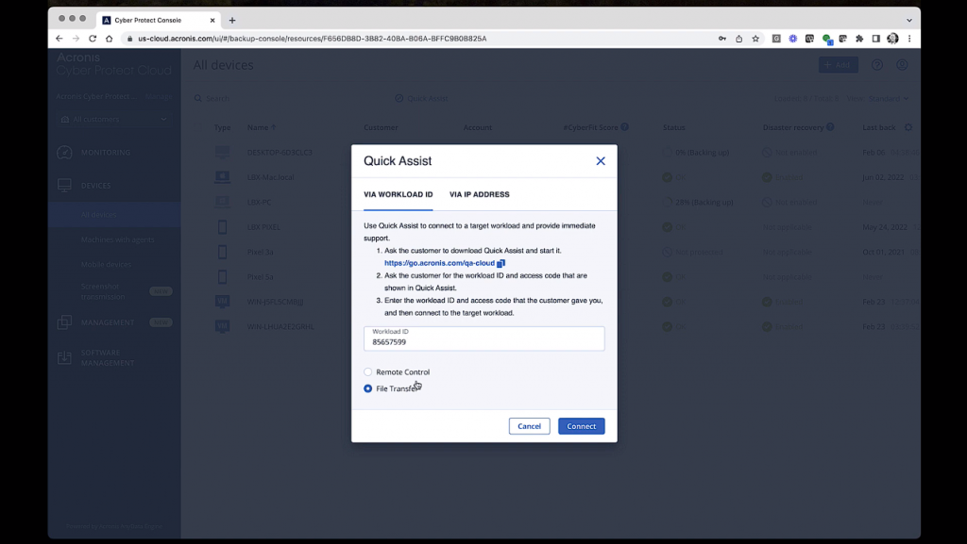Go forward in browser history
967x544 pixels.
pos(76,38)
